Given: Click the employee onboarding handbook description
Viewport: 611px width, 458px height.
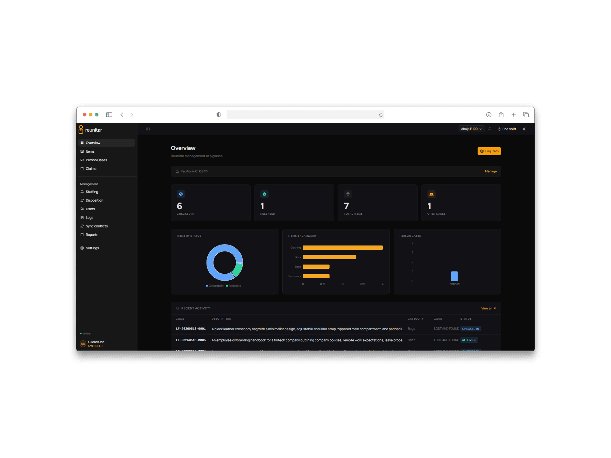Looking at the screenshot, I should pos(308,340).
